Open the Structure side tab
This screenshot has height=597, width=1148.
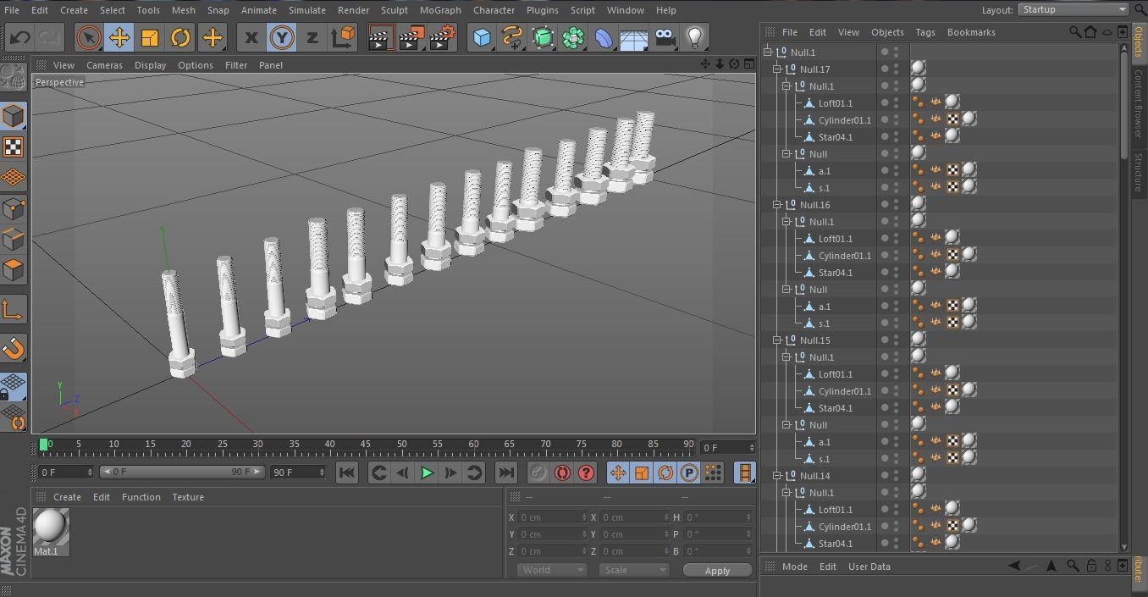[x=1139, y=173]
